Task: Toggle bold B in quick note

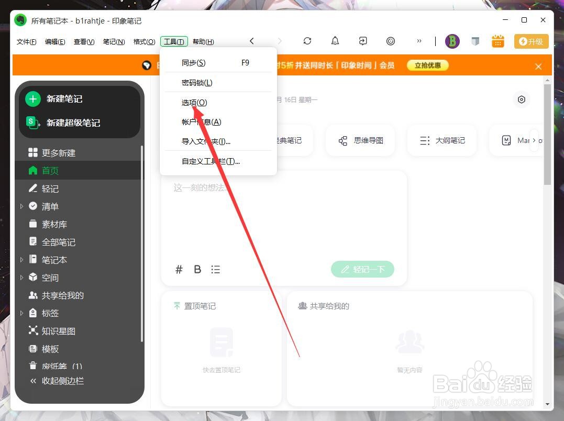Action: 197,269
